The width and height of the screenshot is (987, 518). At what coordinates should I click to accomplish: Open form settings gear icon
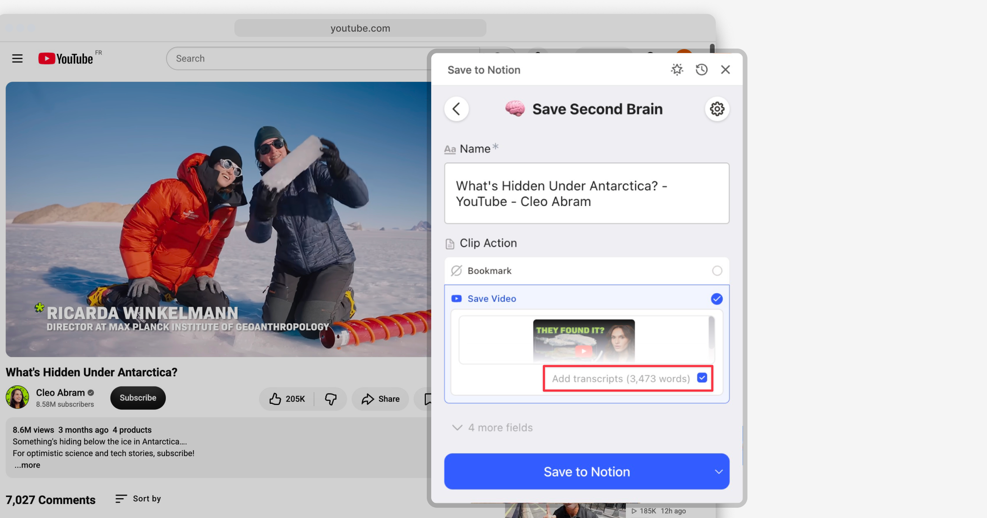coord(717,109)
